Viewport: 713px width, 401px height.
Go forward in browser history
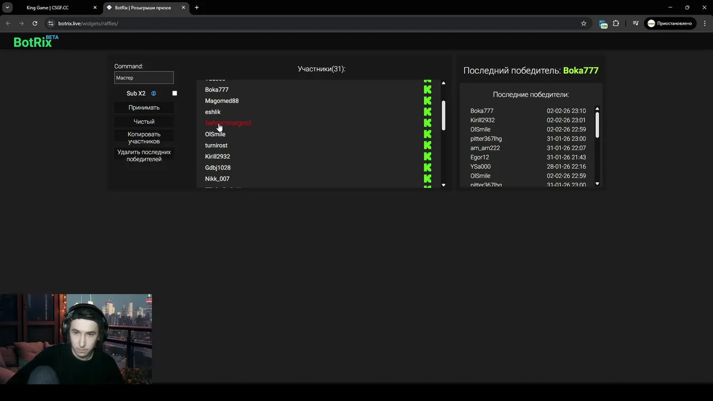click(x=21, y=23)
